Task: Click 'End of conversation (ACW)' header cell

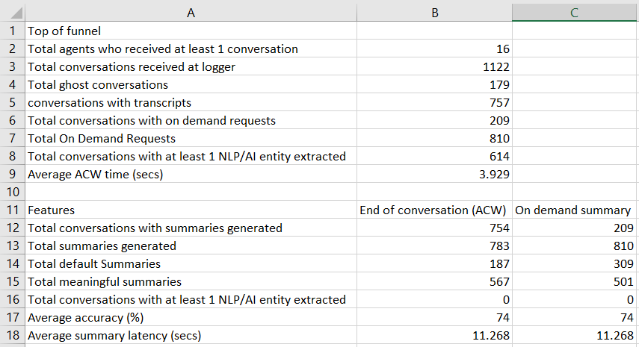Action: tap(434, 210)
